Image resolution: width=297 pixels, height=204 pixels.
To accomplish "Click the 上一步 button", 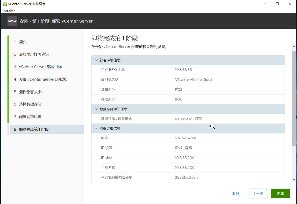I will (x=258, y=193).
